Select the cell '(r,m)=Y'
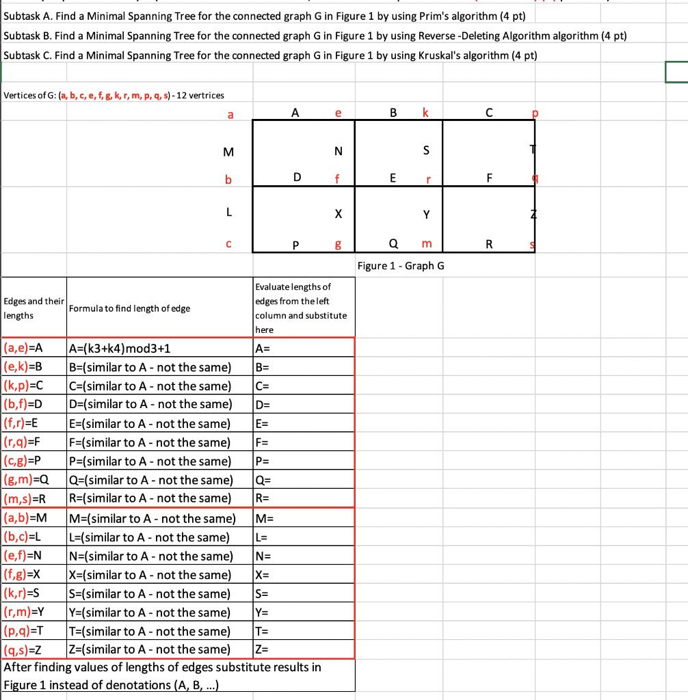The image size is (688, 700). (34, 612)
